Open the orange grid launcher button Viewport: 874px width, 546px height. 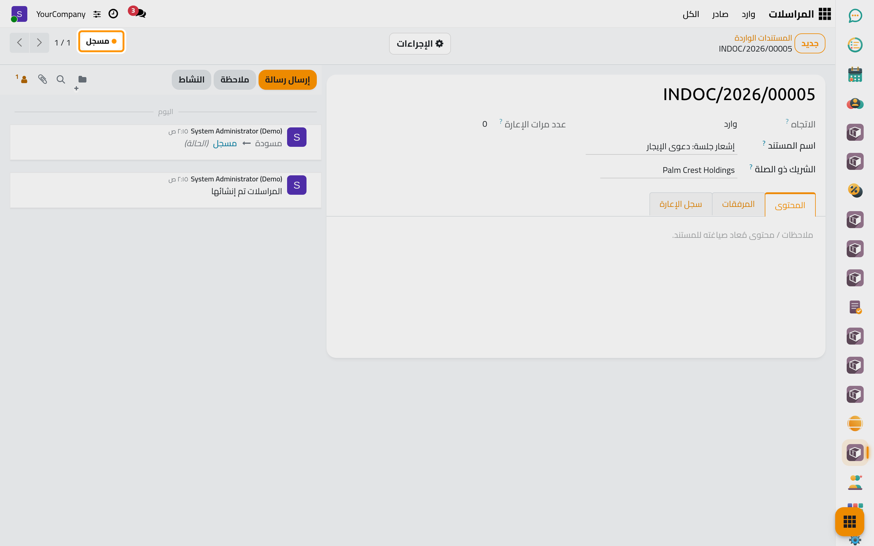pyautogui.click(x=849, y=521)
